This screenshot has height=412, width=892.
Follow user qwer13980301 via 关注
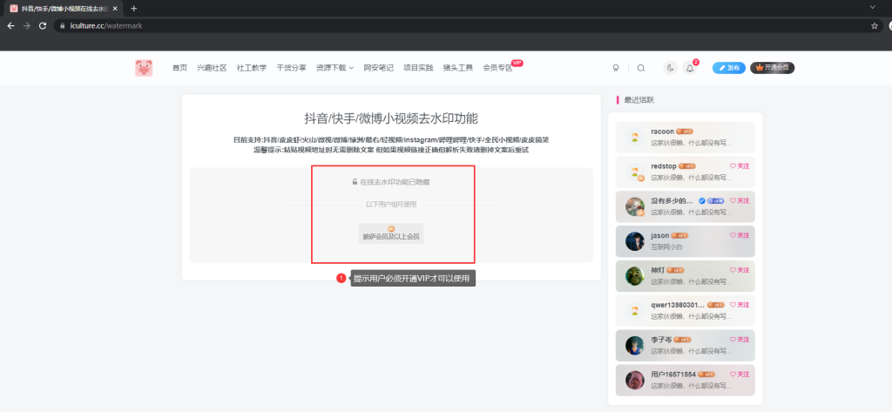[x=740, y=305]
